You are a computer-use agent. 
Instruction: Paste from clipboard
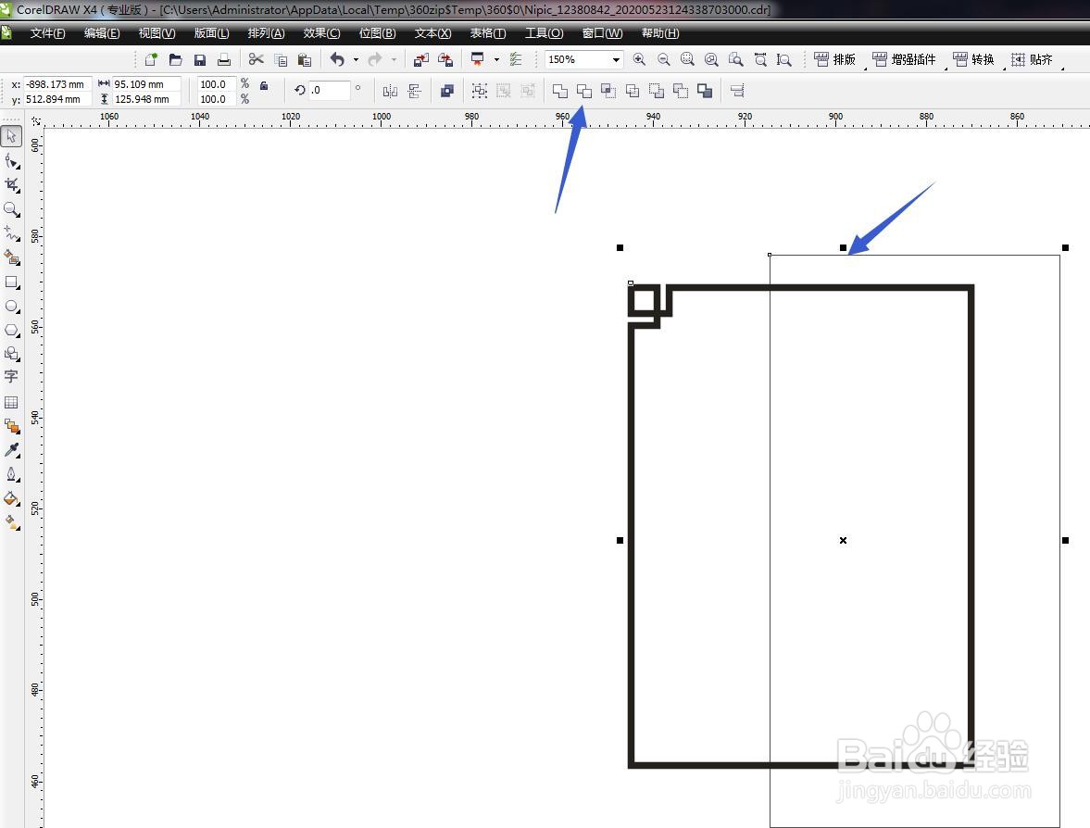tap(305, 60)
